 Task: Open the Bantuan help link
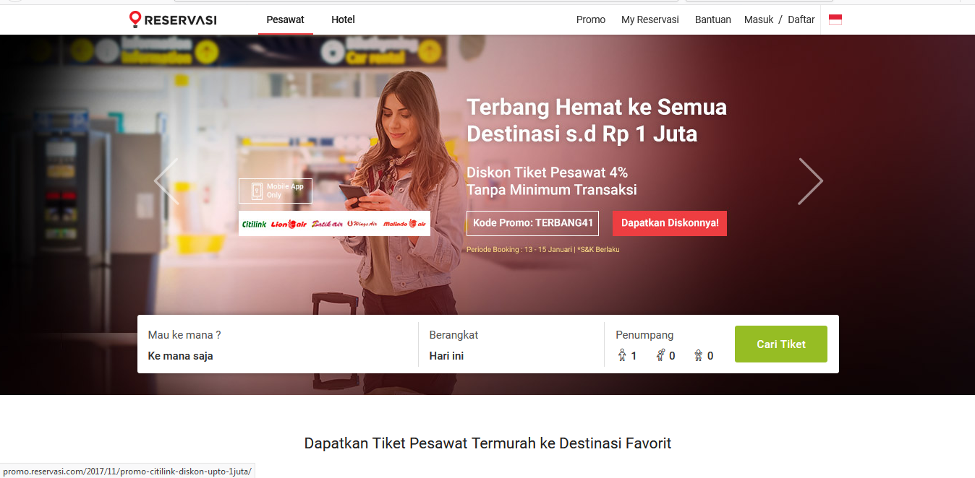(713, 19)
